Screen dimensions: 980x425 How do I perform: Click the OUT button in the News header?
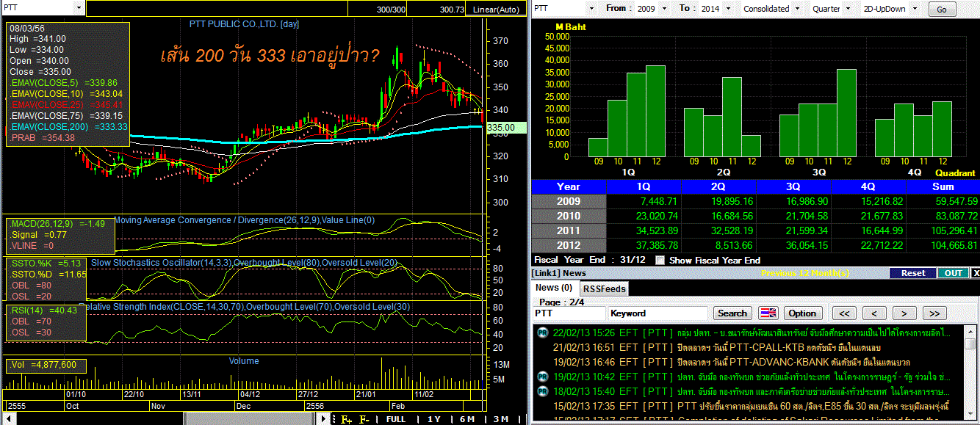coord(954,273)
